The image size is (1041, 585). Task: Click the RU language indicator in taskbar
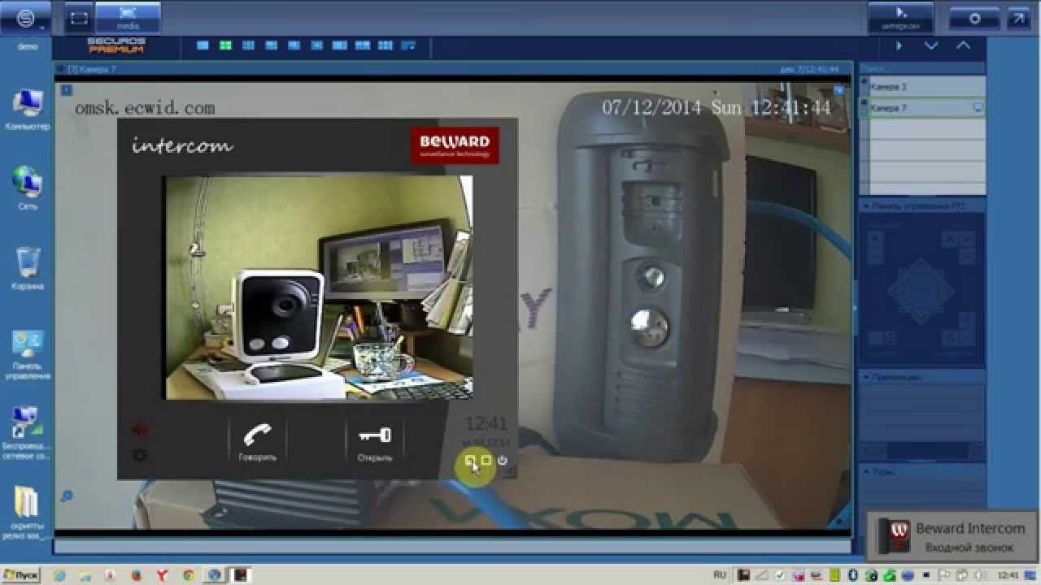click(720, 574)
